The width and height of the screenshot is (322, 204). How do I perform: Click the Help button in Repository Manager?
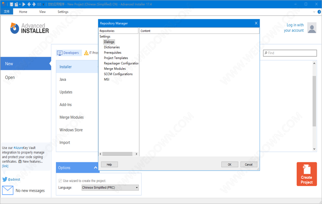tap(109, 164)
